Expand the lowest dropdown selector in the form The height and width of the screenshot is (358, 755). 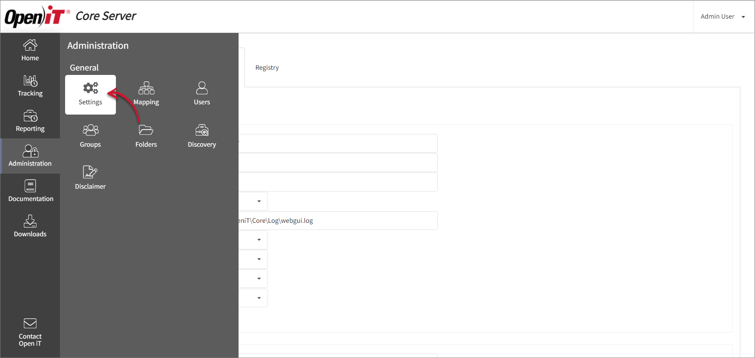click(260, 298)
